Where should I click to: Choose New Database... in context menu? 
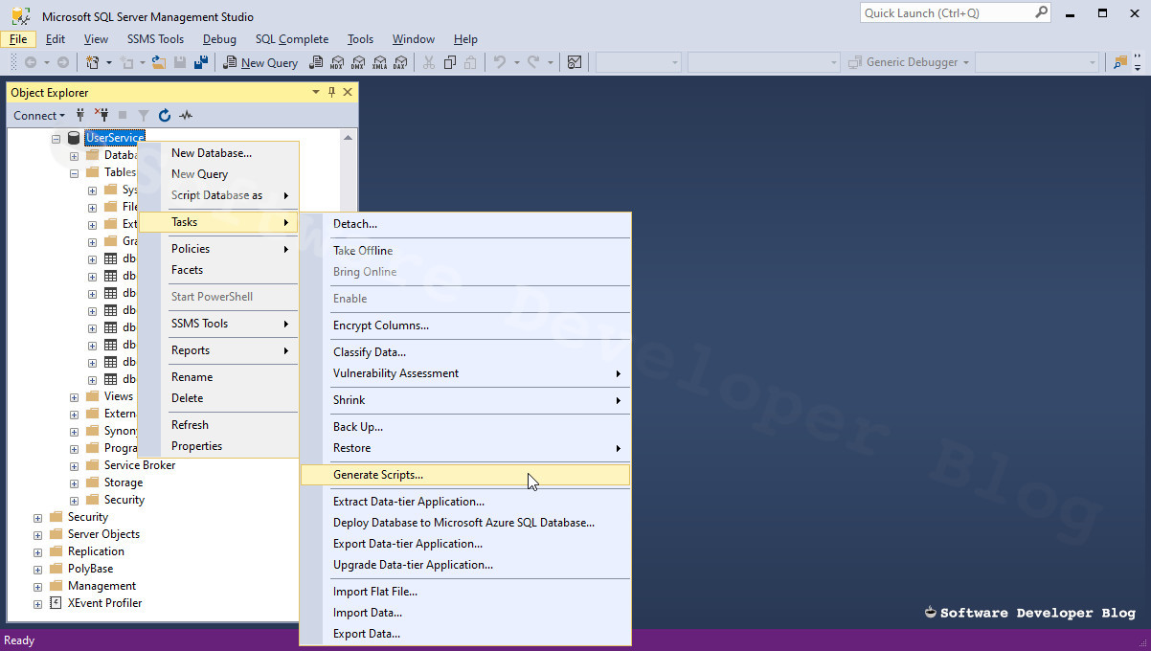pyautogui.click(x=218, y=153)
